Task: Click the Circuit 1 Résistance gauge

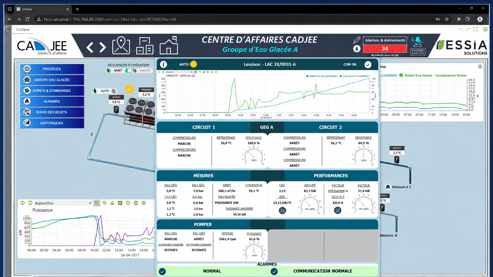Action: click(x=254, y=156)
